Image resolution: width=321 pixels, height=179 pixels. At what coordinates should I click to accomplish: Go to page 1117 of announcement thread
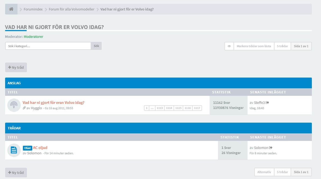tap(197, 108)
